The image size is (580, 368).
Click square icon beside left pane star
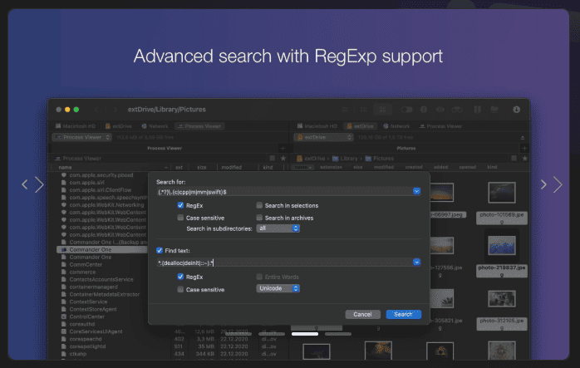pyautogui.click(x=273, y=159)
